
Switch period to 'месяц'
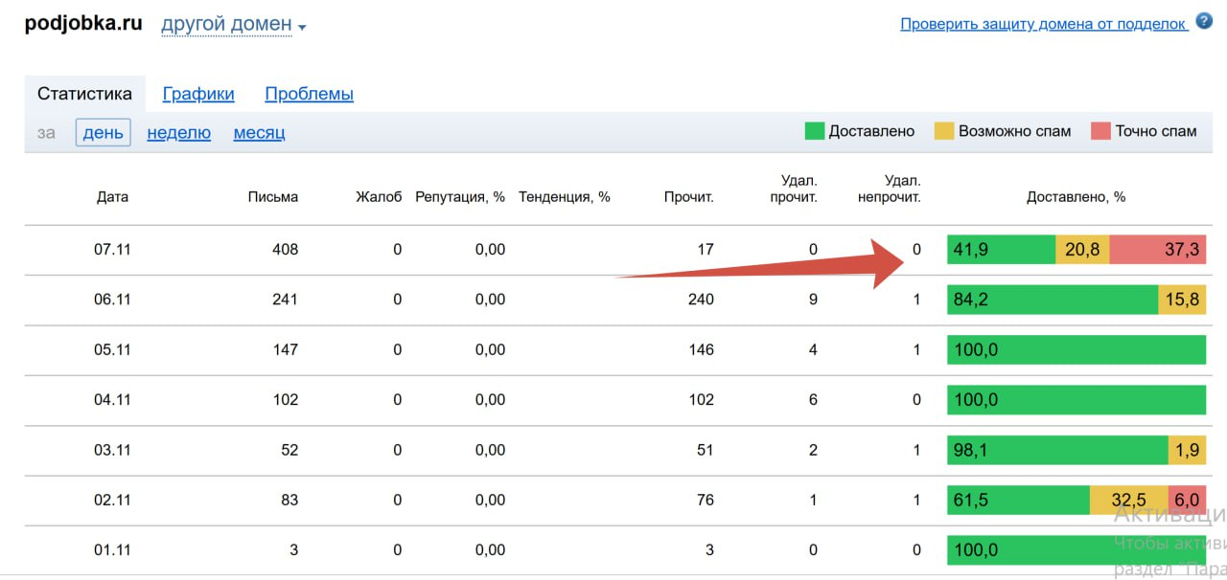pyautogui.click(x=259, y=133)
